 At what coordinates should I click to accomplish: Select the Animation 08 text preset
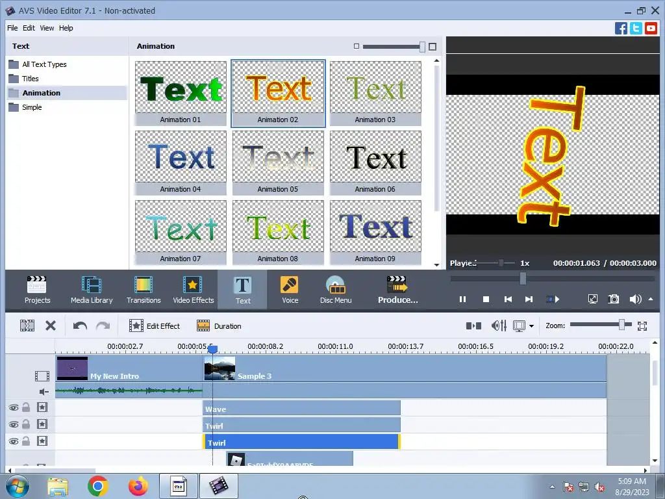coord(278,233)
